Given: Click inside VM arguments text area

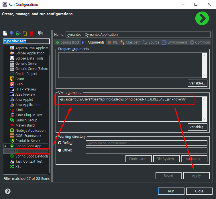Looking at the screenshot, I should point(130,109).
